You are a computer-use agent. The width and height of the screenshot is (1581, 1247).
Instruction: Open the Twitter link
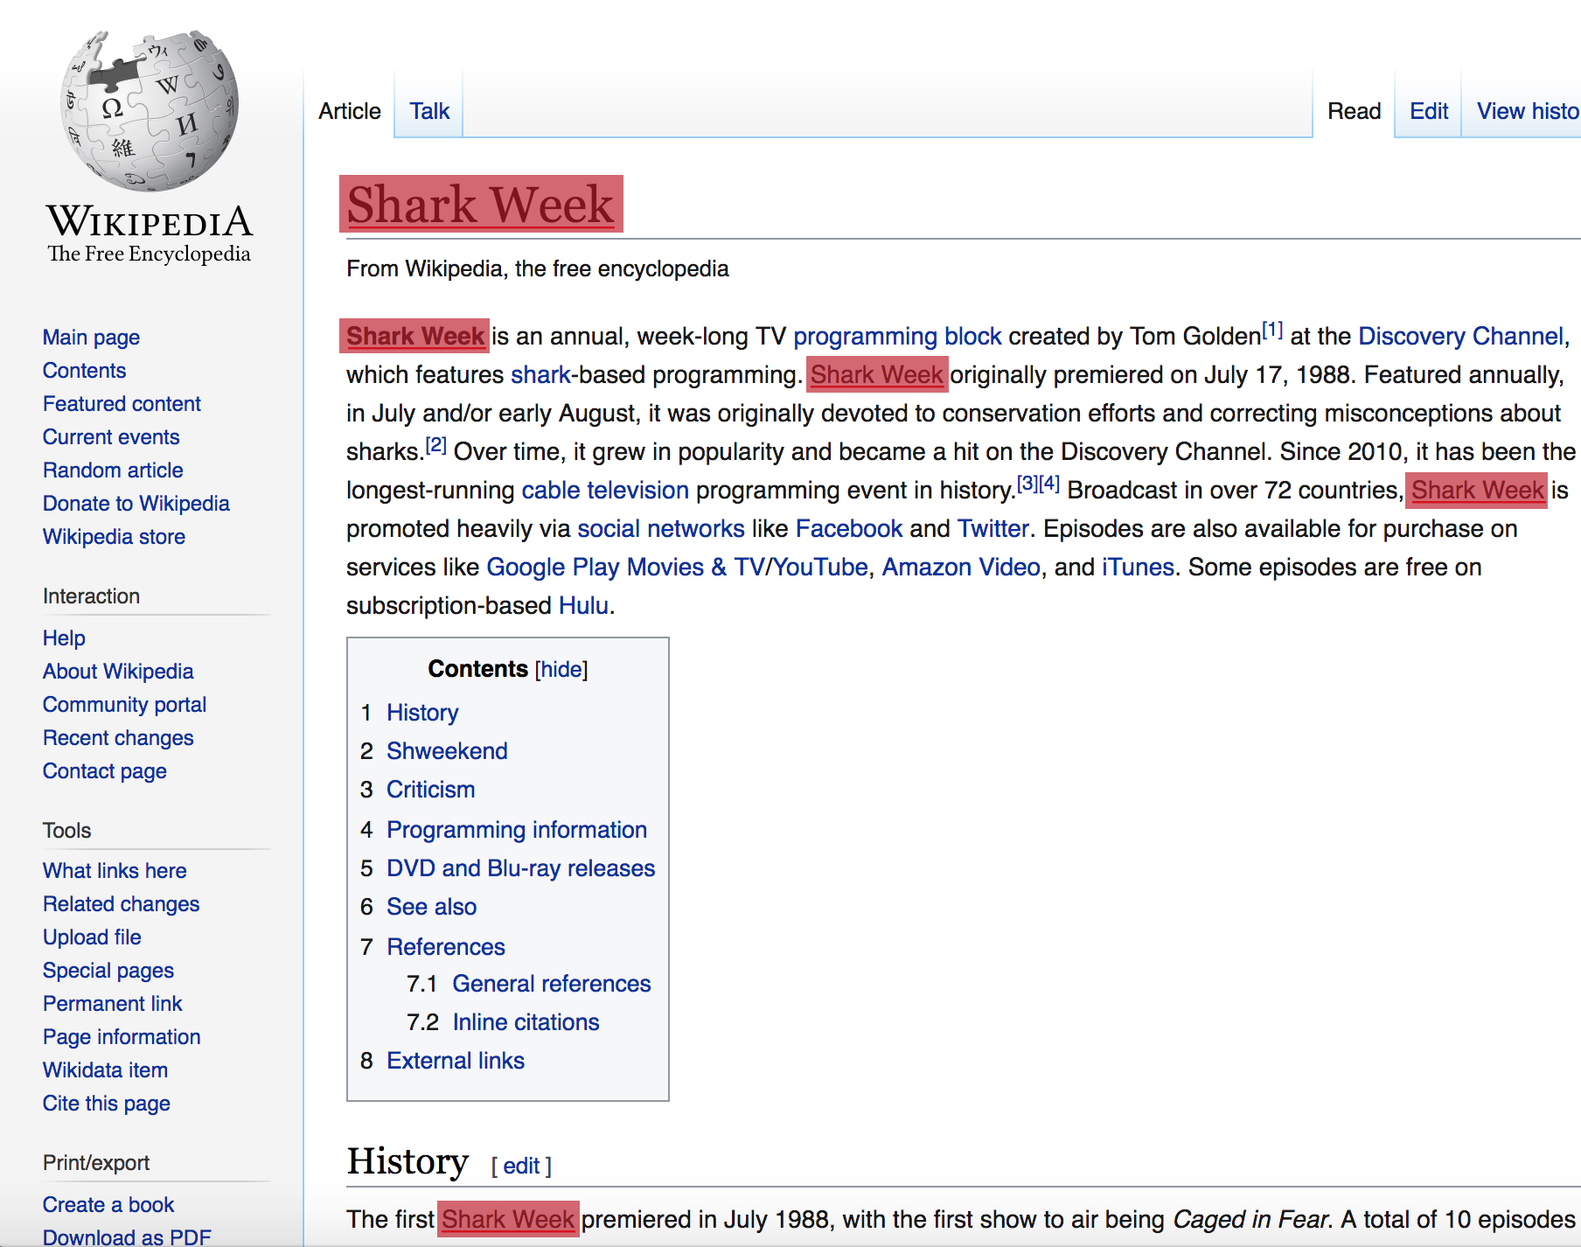coord(993,529)
